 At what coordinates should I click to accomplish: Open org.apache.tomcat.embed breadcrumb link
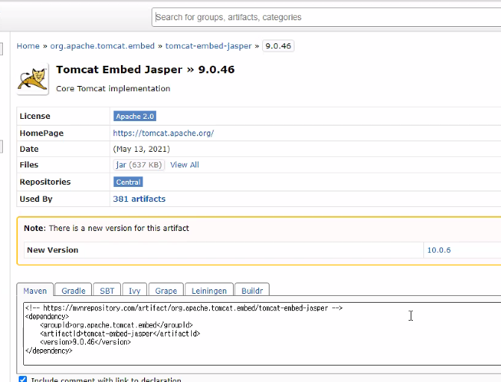(x=102, y=46)
